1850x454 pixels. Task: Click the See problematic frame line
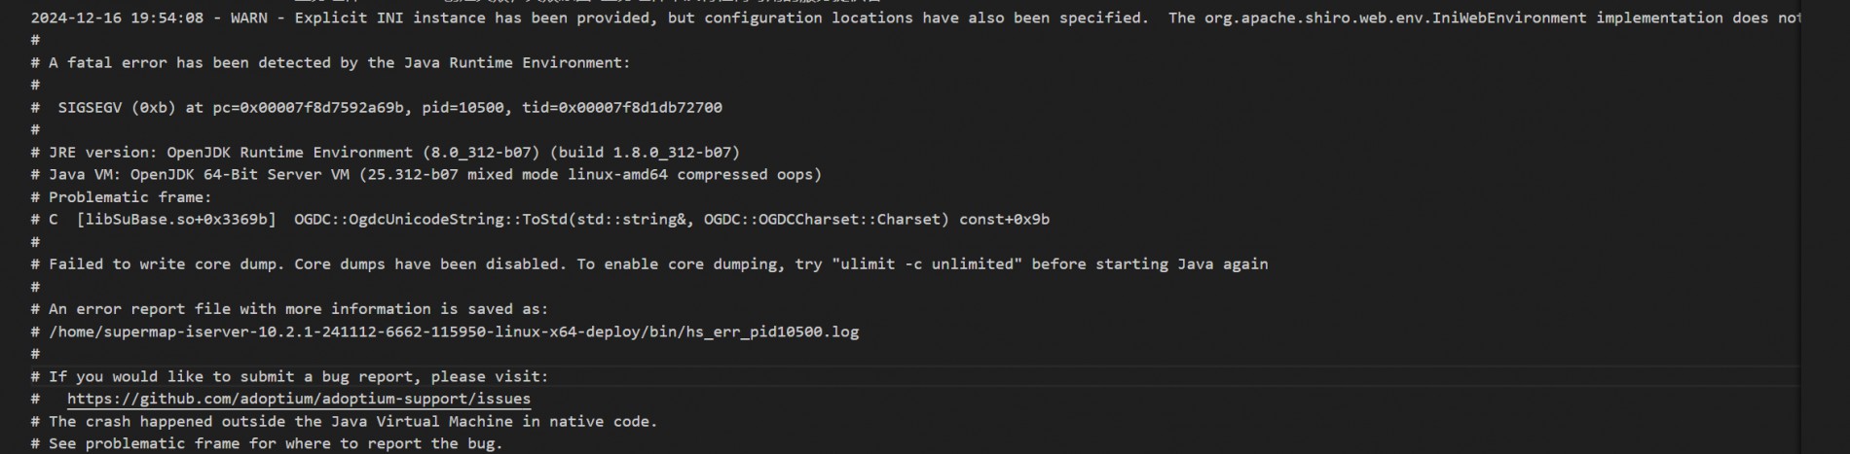point(267,444)
